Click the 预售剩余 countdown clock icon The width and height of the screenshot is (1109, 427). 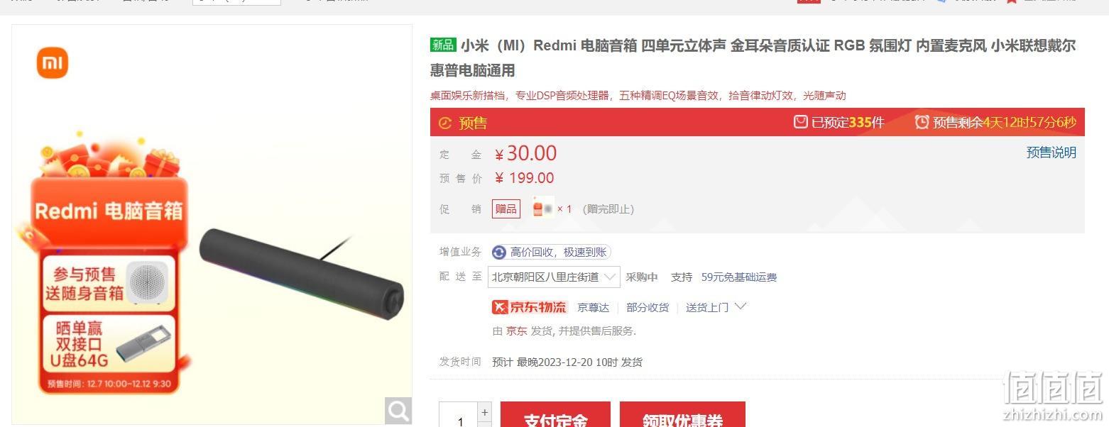922,122
